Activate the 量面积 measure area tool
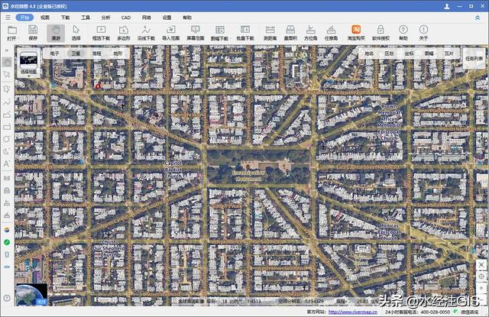The height and width of the screenshot is (317, 489). [290, 31]
